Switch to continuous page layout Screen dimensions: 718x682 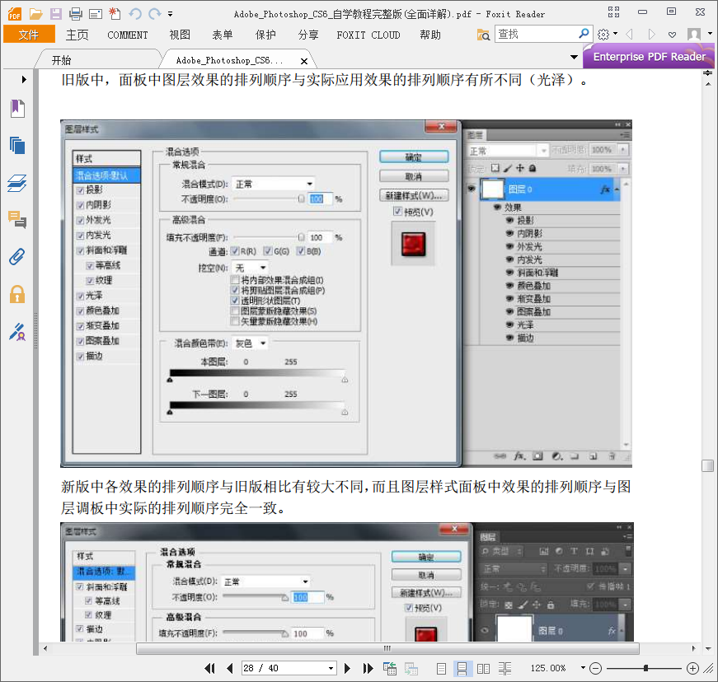coord(462,669)
